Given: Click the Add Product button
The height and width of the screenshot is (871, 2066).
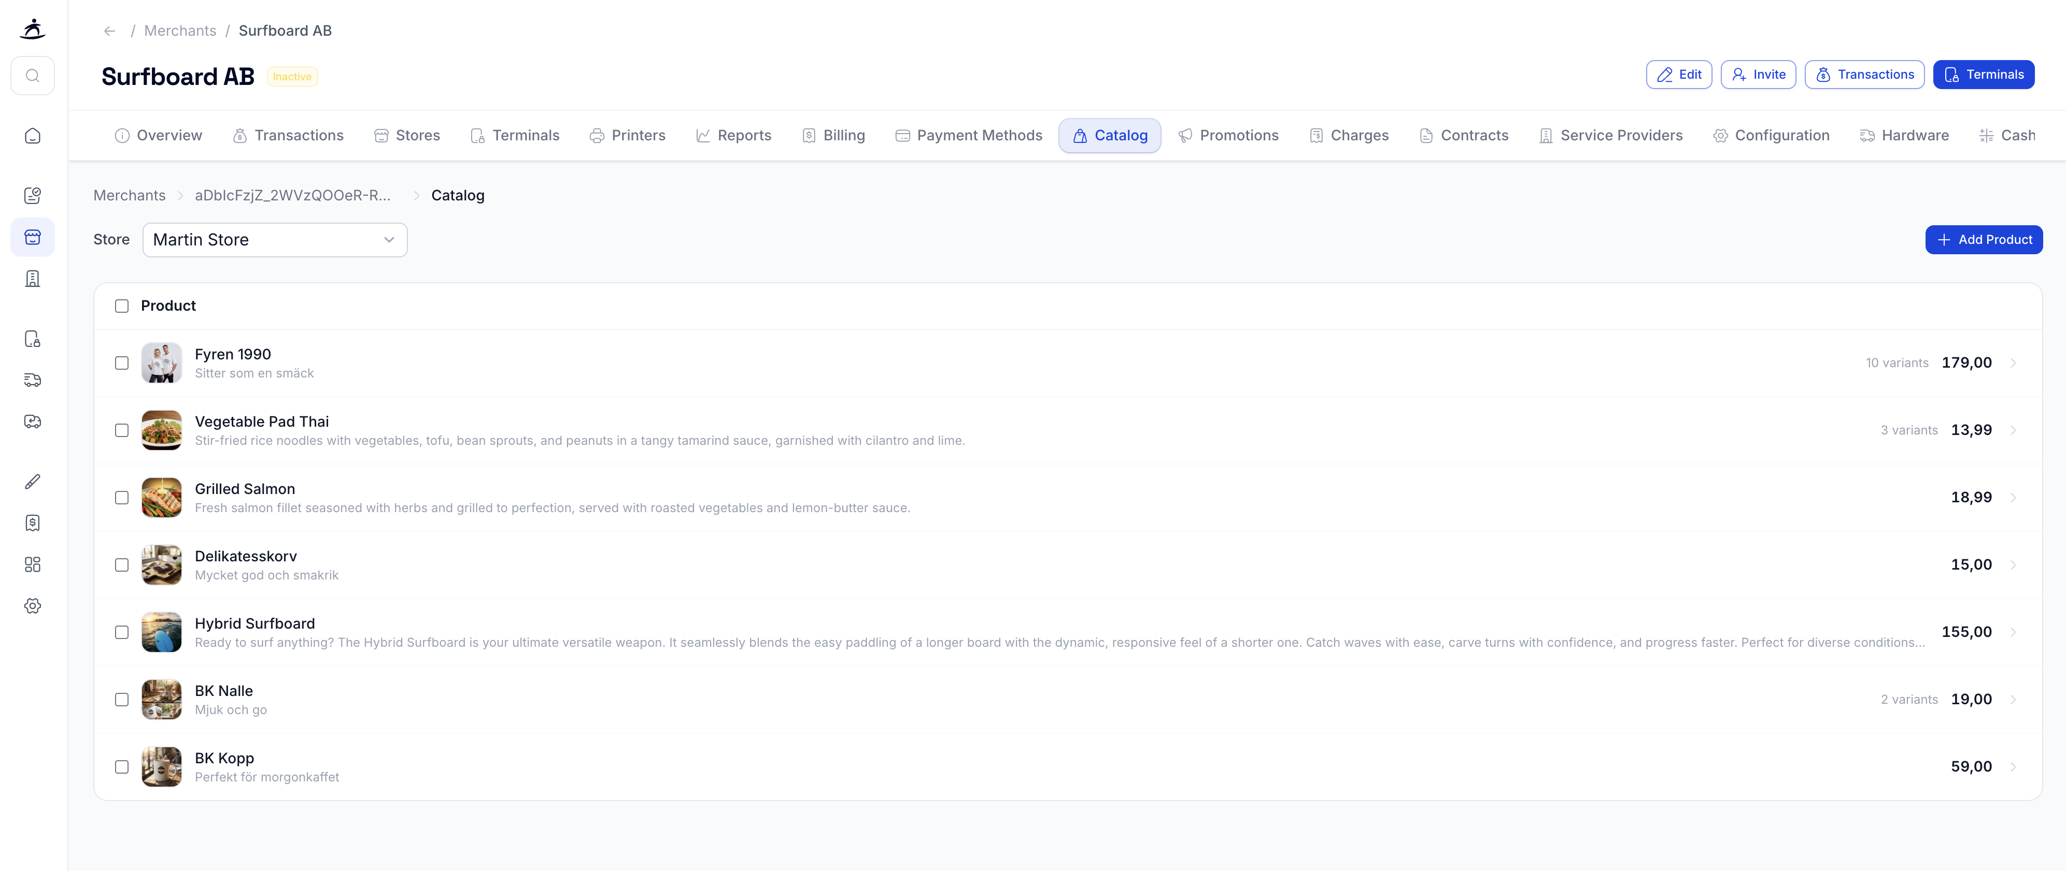Looking at the screenshot, I should point(1984,240).
